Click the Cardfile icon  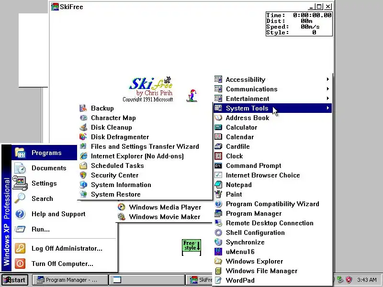(x=218, y=146)
